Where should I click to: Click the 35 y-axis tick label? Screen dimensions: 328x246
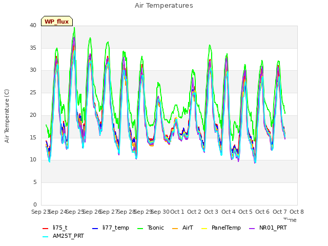[x=33, y=48]
